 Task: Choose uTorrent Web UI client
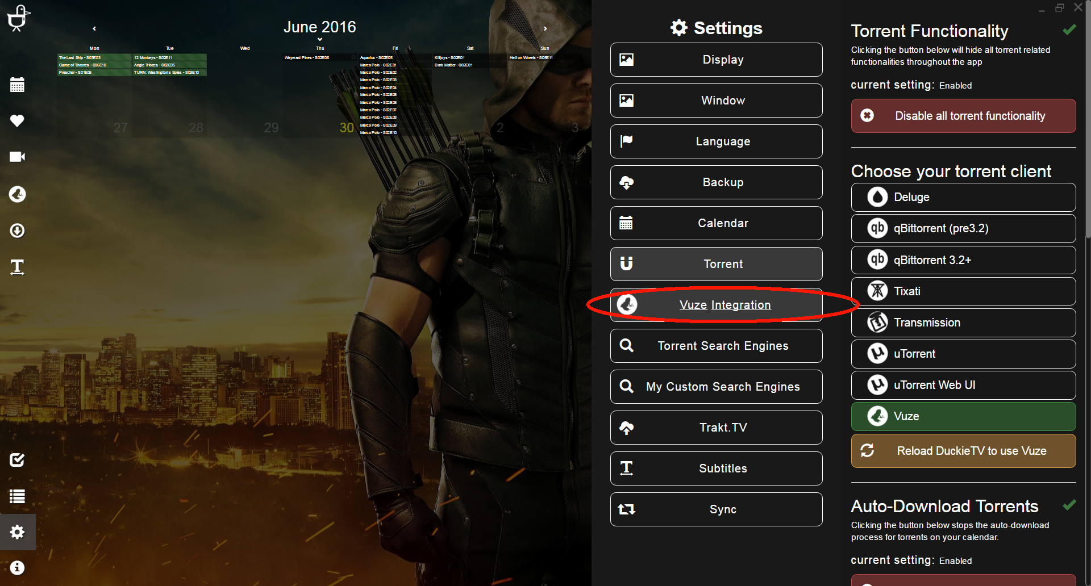[x=963, y=385]
